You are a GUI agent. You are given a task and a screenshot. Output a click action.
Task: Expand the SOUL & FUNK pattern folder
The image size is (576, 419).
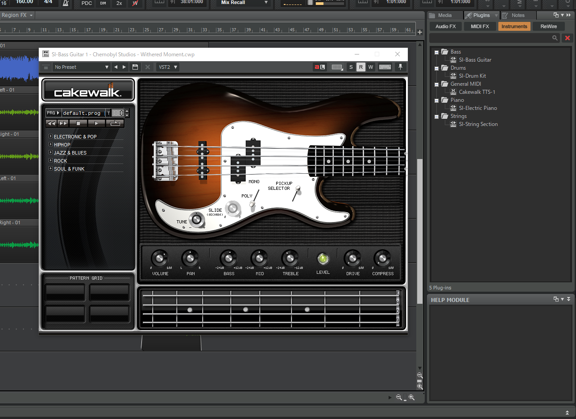50,168
